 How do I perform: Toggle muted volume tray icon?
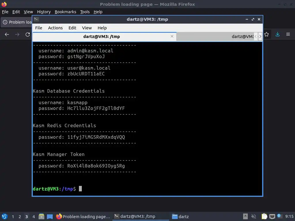(x=254, y=216)
